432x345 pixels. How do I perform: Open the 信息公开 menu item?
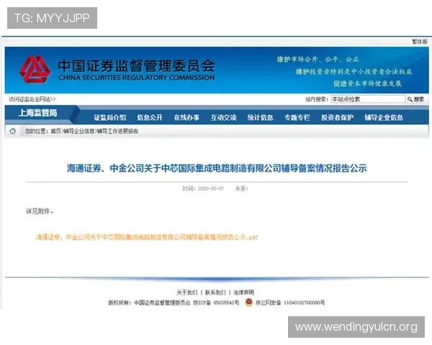click(x=150, y=118)
